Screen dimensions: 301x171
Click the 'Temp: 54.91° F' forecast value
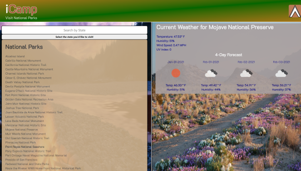246,85
